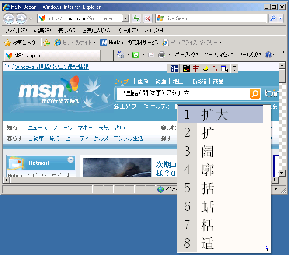Click the コルテオ trending word link
The height and width of the screenshot is (255, 289).
point(160,106)
